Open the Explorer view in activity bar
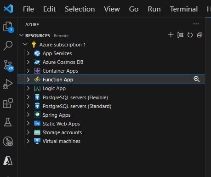This screenshot has height=177, width=211. tap(8, 27)
